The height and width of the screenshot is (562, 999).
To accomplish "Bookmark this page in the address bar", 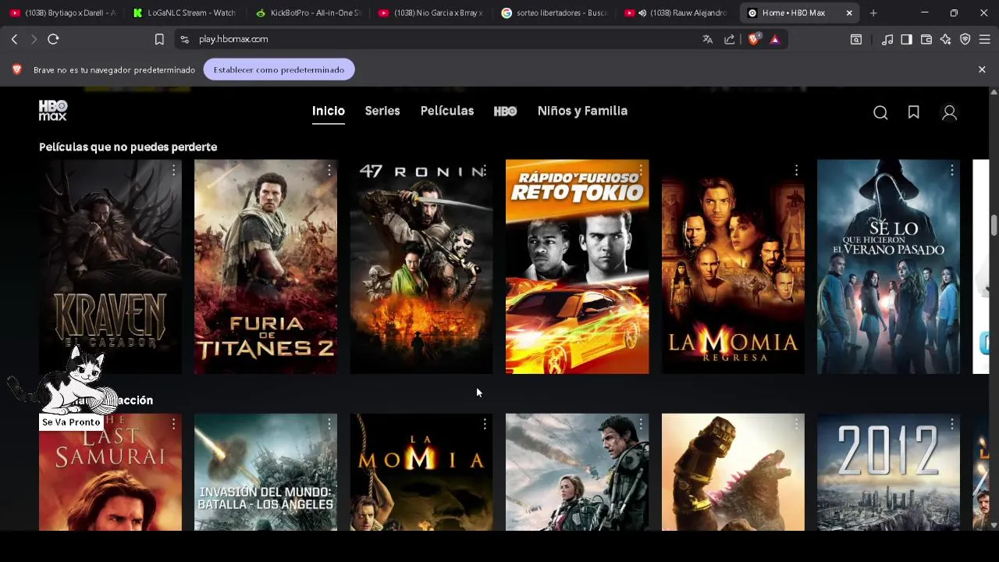I will point(159,39).
